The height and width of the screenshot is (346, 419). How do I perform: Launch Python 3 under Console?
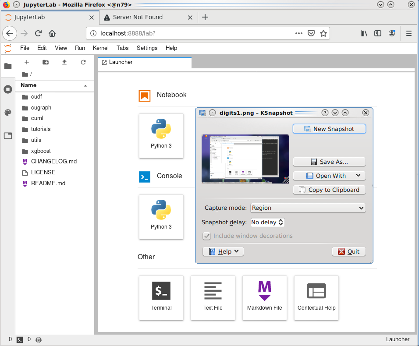click(x=161, y=217)
